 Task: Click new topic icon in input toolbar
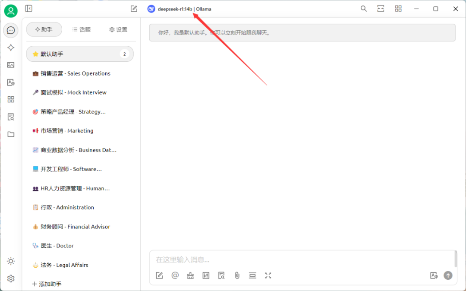[x=159, y=275]
